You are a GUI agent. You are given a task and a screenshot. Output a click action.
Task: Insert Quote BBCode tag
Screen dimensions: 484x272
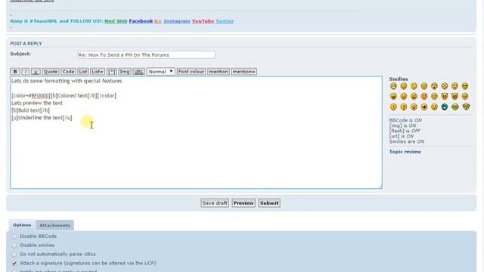(x=51, y=72)
